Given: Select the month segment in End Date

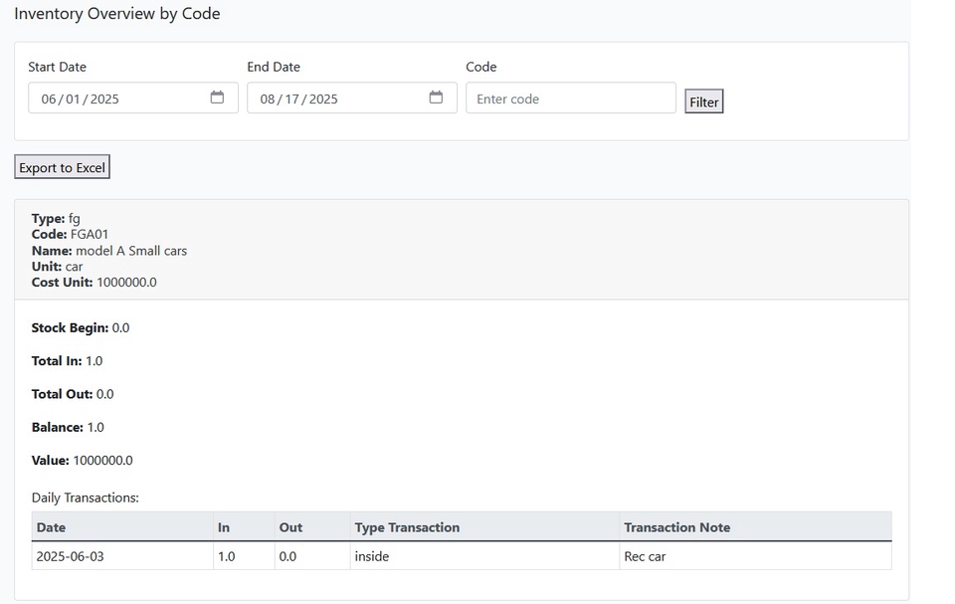Looking at the screenshot, I should click(268, 100).
